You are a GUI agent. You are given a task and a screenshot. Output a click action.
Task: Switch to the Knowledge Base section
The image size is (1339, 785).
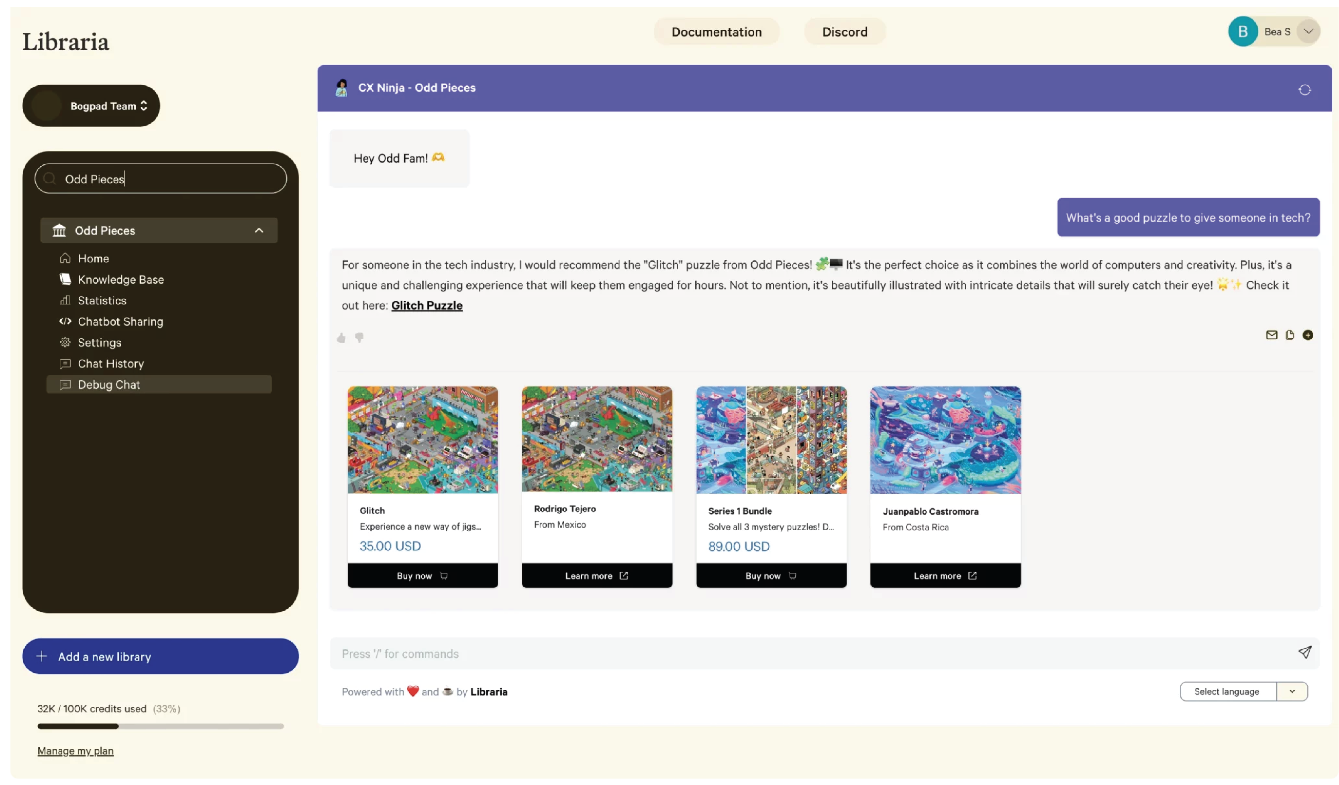point(122,279)
